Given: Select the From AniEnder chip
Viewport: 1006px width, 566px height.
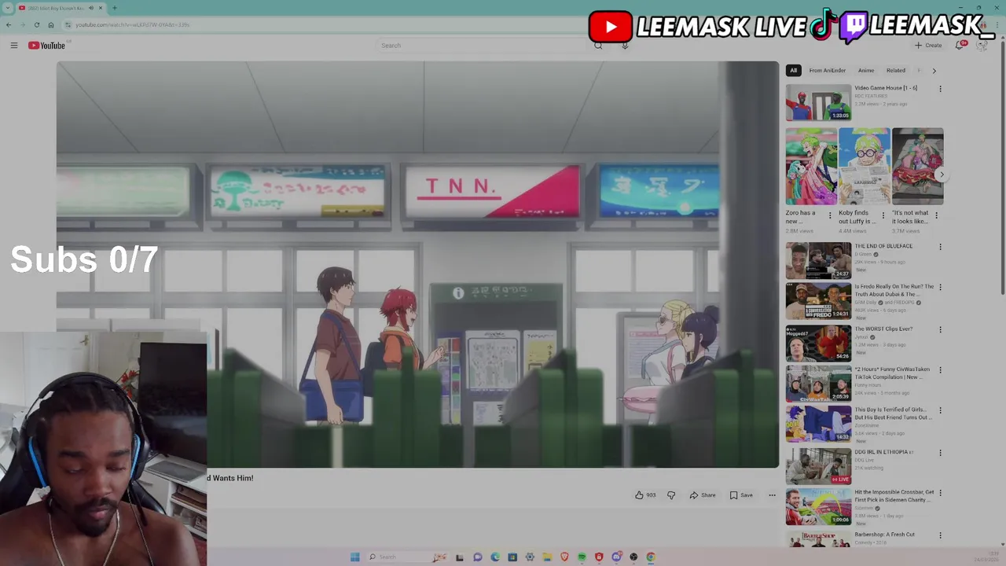Looking at the screenshot, I should [x=828, y=71].
